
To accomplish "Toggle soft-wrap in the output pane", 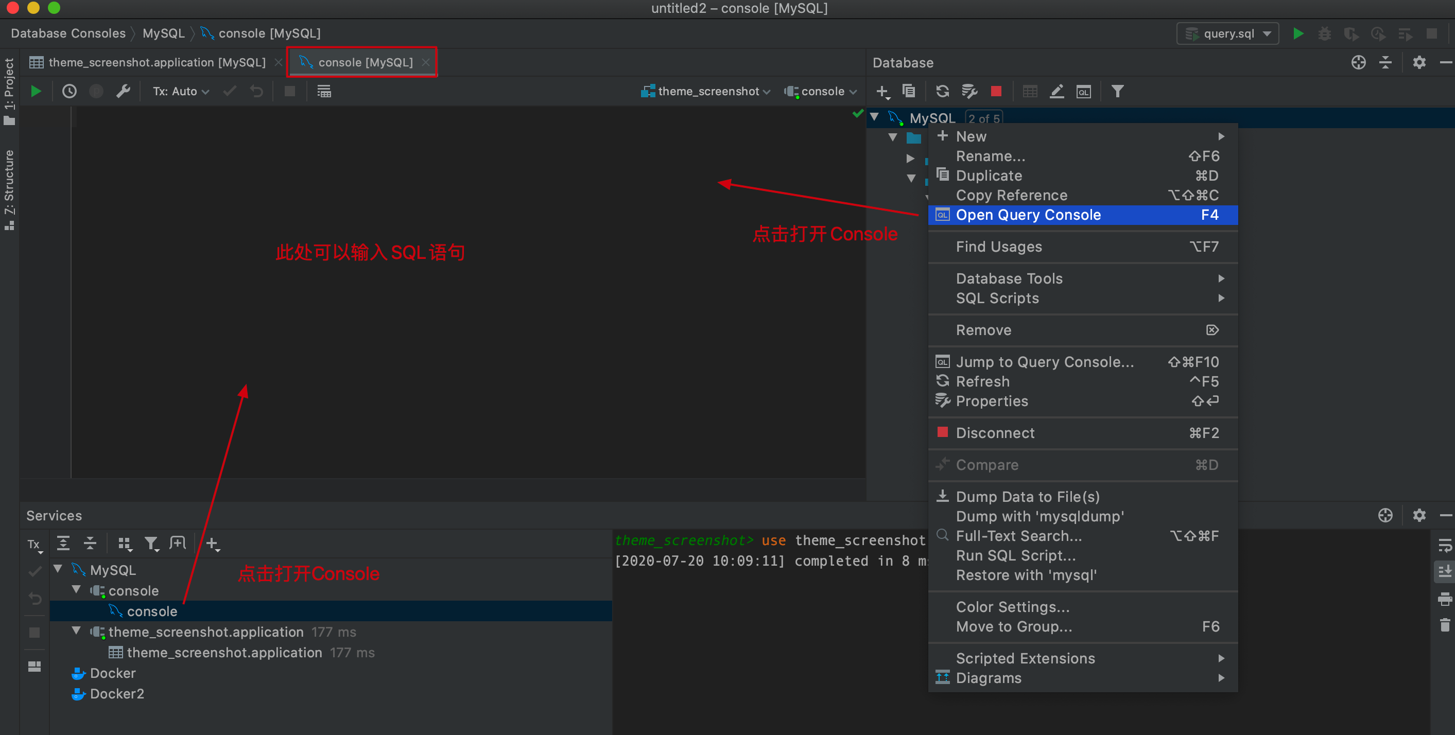I will pos(1444,545).
